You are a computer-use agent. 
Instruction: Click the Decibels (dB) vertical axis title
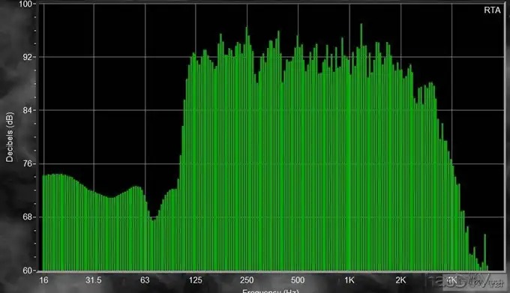click(x=10, y=137)
